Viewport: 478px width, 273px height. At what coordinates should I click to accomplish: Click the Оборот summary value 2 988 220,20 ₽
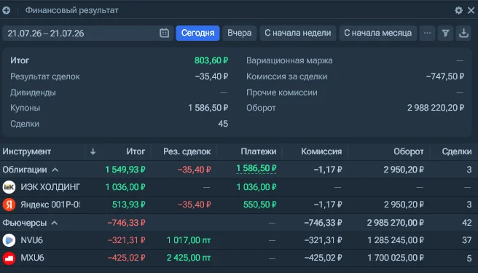[x=436, y=108]
